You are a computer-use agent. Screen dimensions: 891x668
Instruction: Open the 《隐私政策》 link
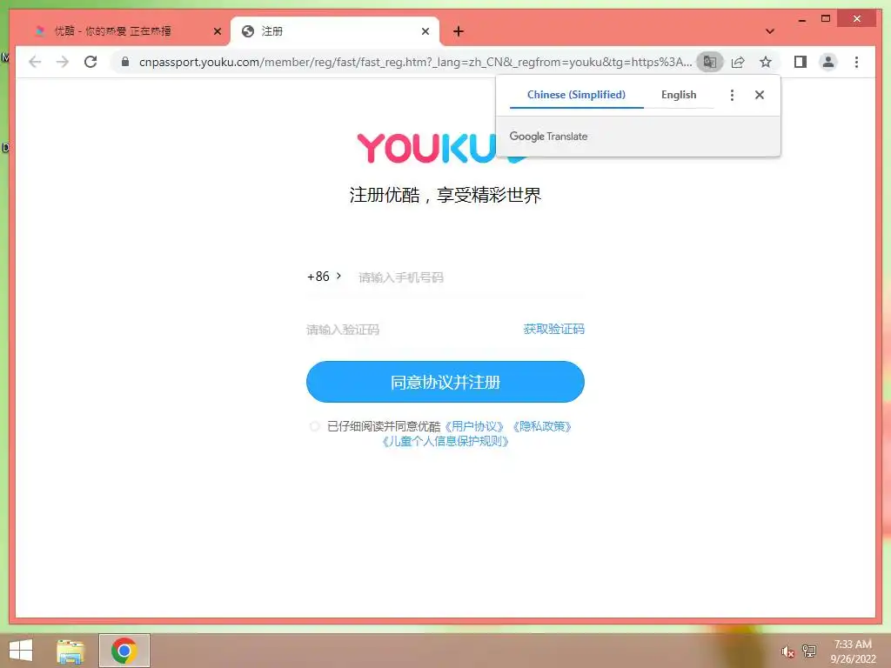(541, 426)
